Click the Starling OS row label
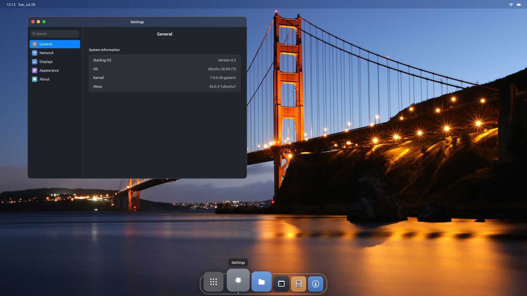Screen dimensions: 527x296 point(102,60)
